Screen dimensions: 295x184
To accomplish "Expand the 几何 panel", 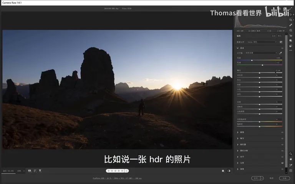I will point(238,163).
